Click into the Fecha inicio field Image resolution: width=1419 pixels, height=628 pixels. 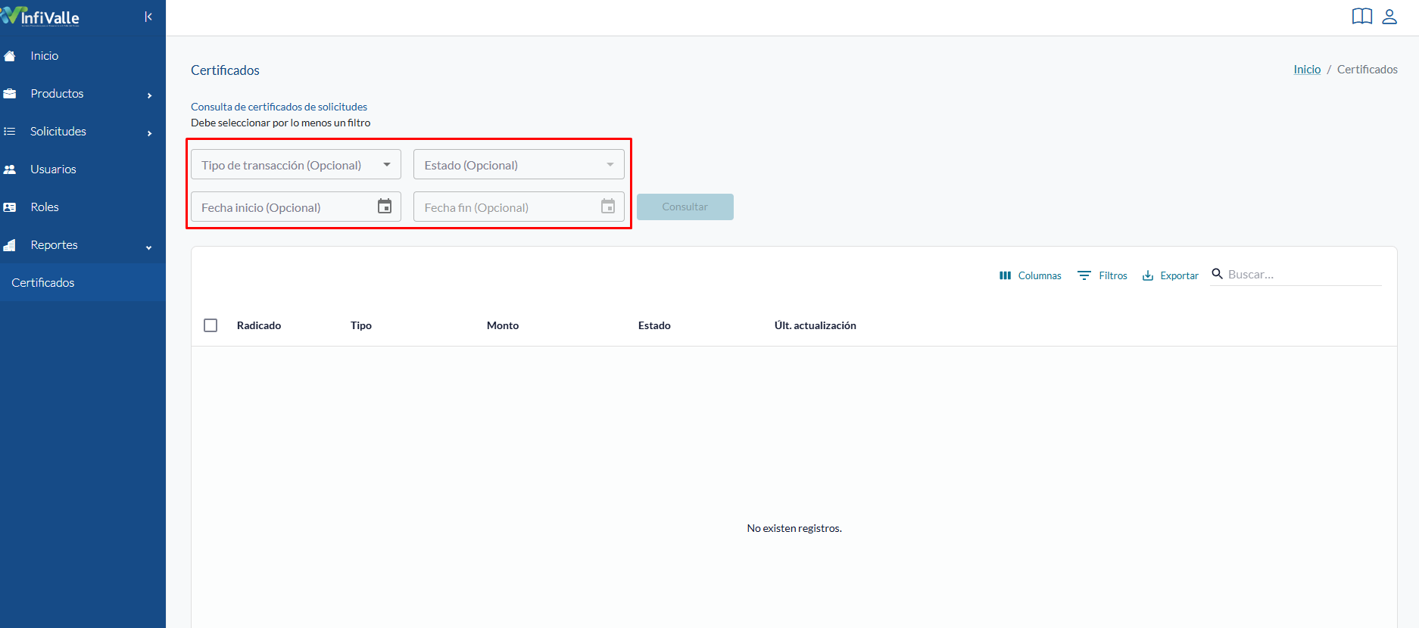click(x=296, y=207)
